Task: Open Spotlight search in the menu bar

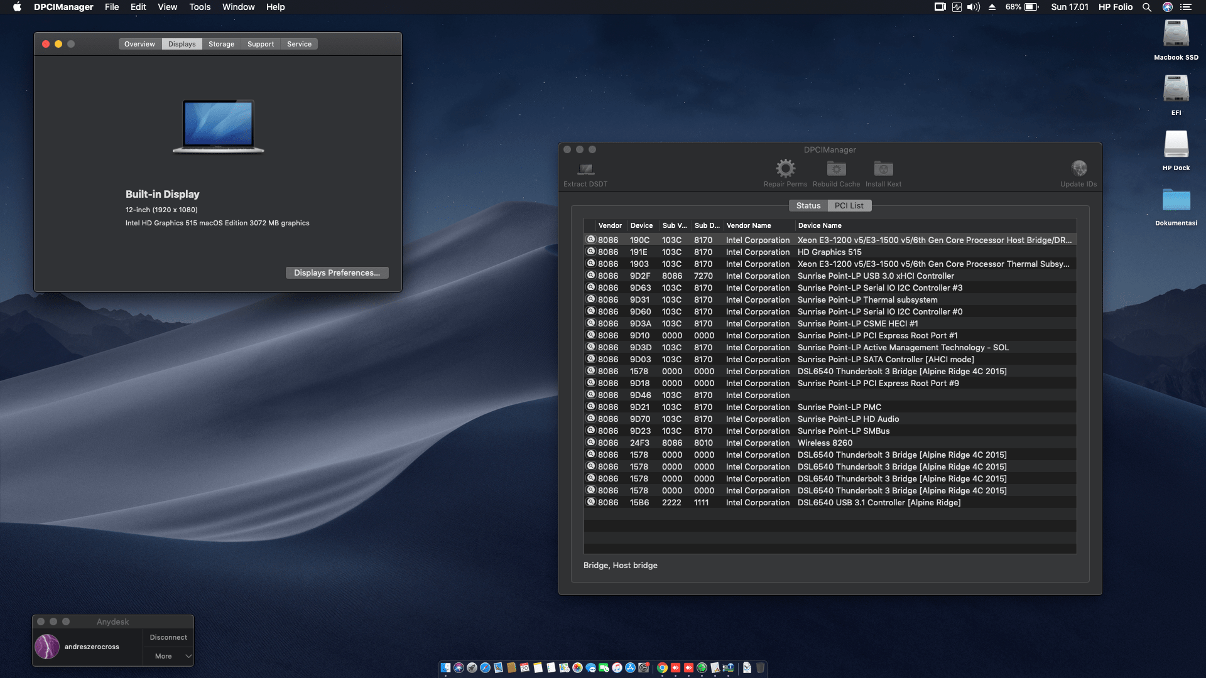Action: pos(1147,7)
